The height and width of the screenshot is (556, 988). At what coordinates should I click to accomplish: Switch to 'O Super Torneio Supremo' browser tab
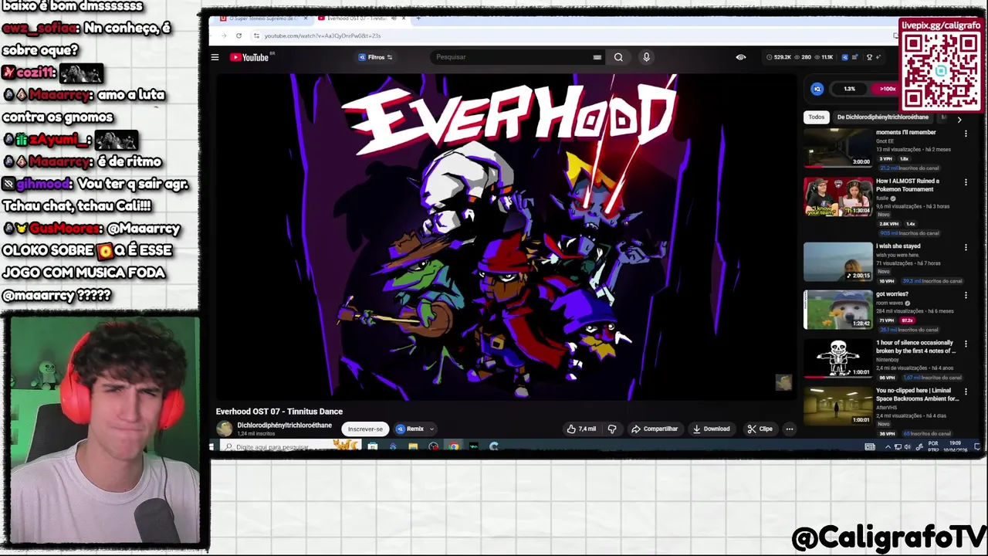pyautogui.click(x=263, y=18)
